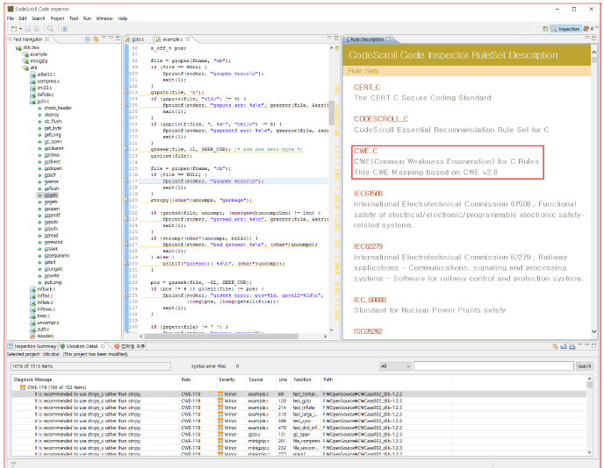Open the IEC61508 rule set link
Viewport: 604px width, 468px height.
(x=368, y=194)
